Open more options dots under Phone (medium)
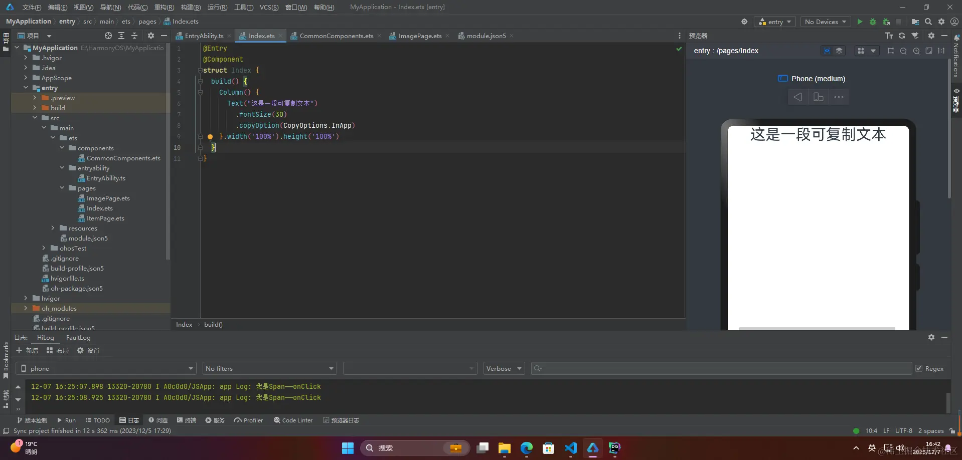This screenshot has width=962, height=460. 839,97
